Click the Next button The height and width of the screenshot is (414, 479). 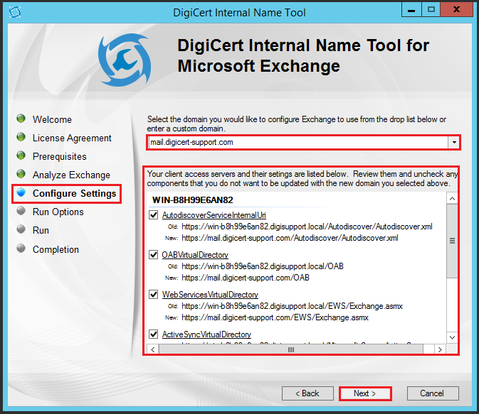365,393
